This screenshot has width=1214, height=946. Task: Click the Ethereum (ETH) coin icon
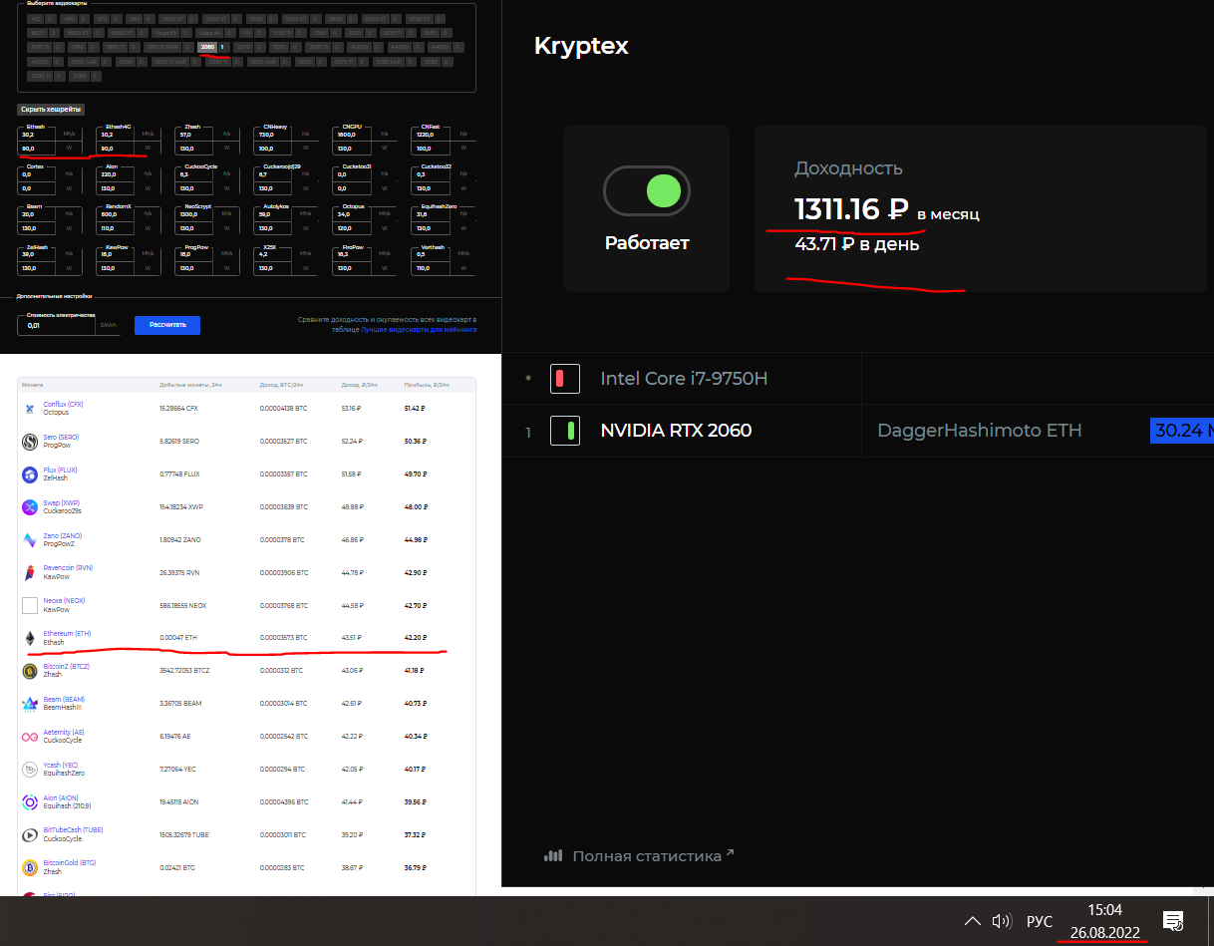(x=30, y=638)
